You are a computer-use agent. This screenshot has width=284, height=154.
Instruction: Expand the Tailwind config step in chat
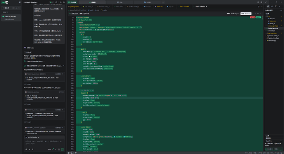[x=44, y=66]
